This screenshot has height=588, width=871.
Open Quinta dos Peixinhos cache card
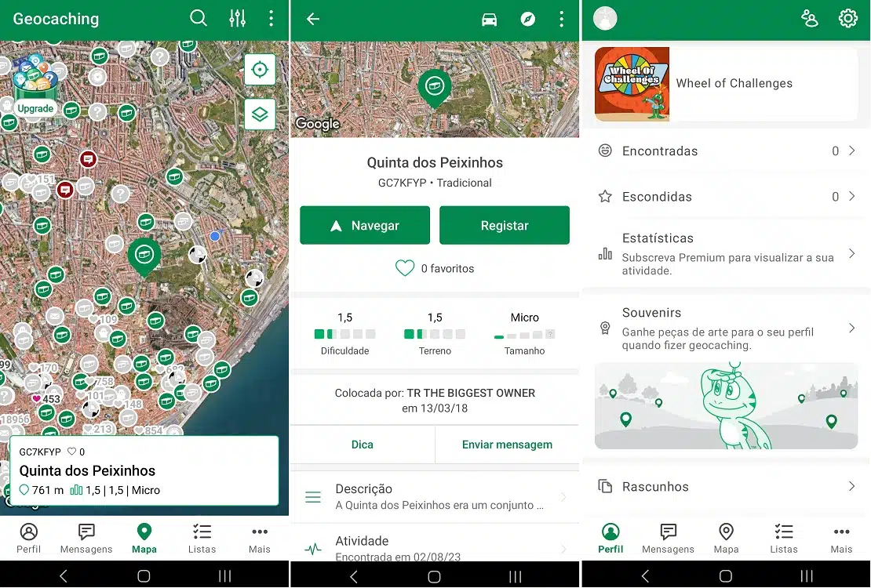pyautogui.click(x=144, y=470)
